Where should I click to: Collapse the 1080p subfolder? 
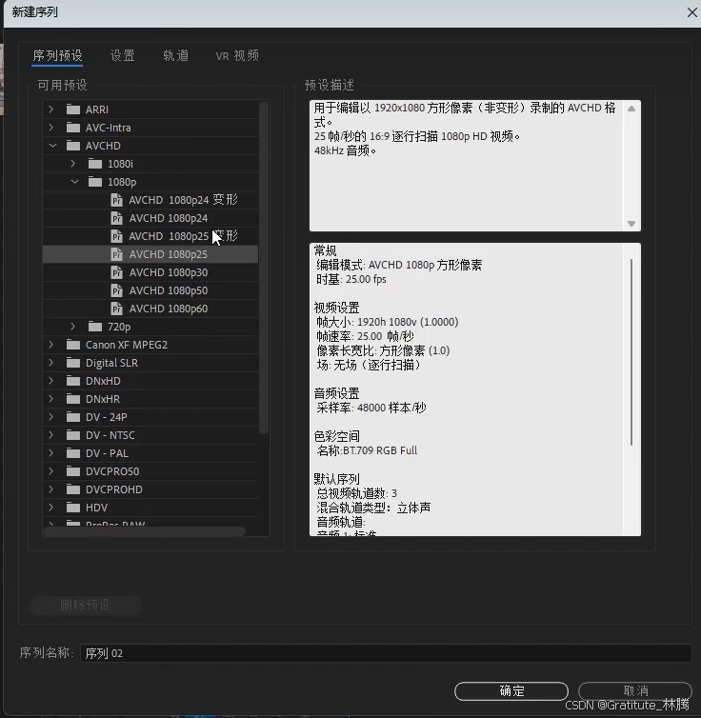tap(74, 182)
